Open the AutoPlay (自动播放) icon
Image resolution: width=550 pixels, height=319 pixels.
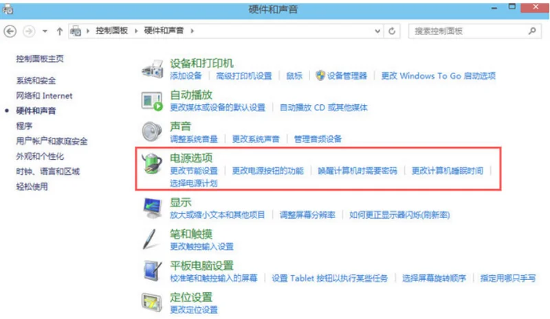(152, 101)
